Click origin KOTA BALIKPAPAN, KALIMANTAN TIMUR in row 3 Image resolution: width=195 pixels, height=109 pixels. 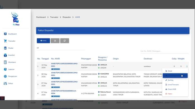[126, 84]
